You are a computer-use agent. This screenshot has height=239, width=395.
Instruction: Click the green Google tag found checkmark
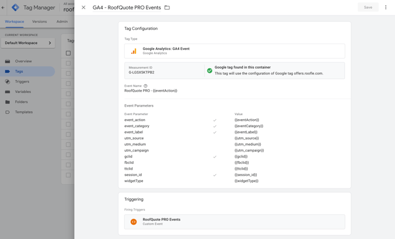(210, 70)
